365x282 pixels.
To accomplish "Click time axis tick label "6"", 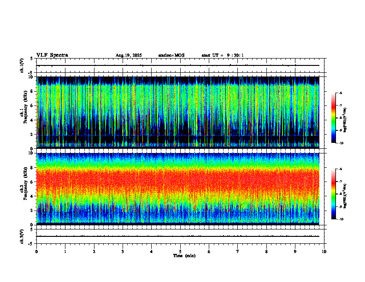I will click(209, 252).
